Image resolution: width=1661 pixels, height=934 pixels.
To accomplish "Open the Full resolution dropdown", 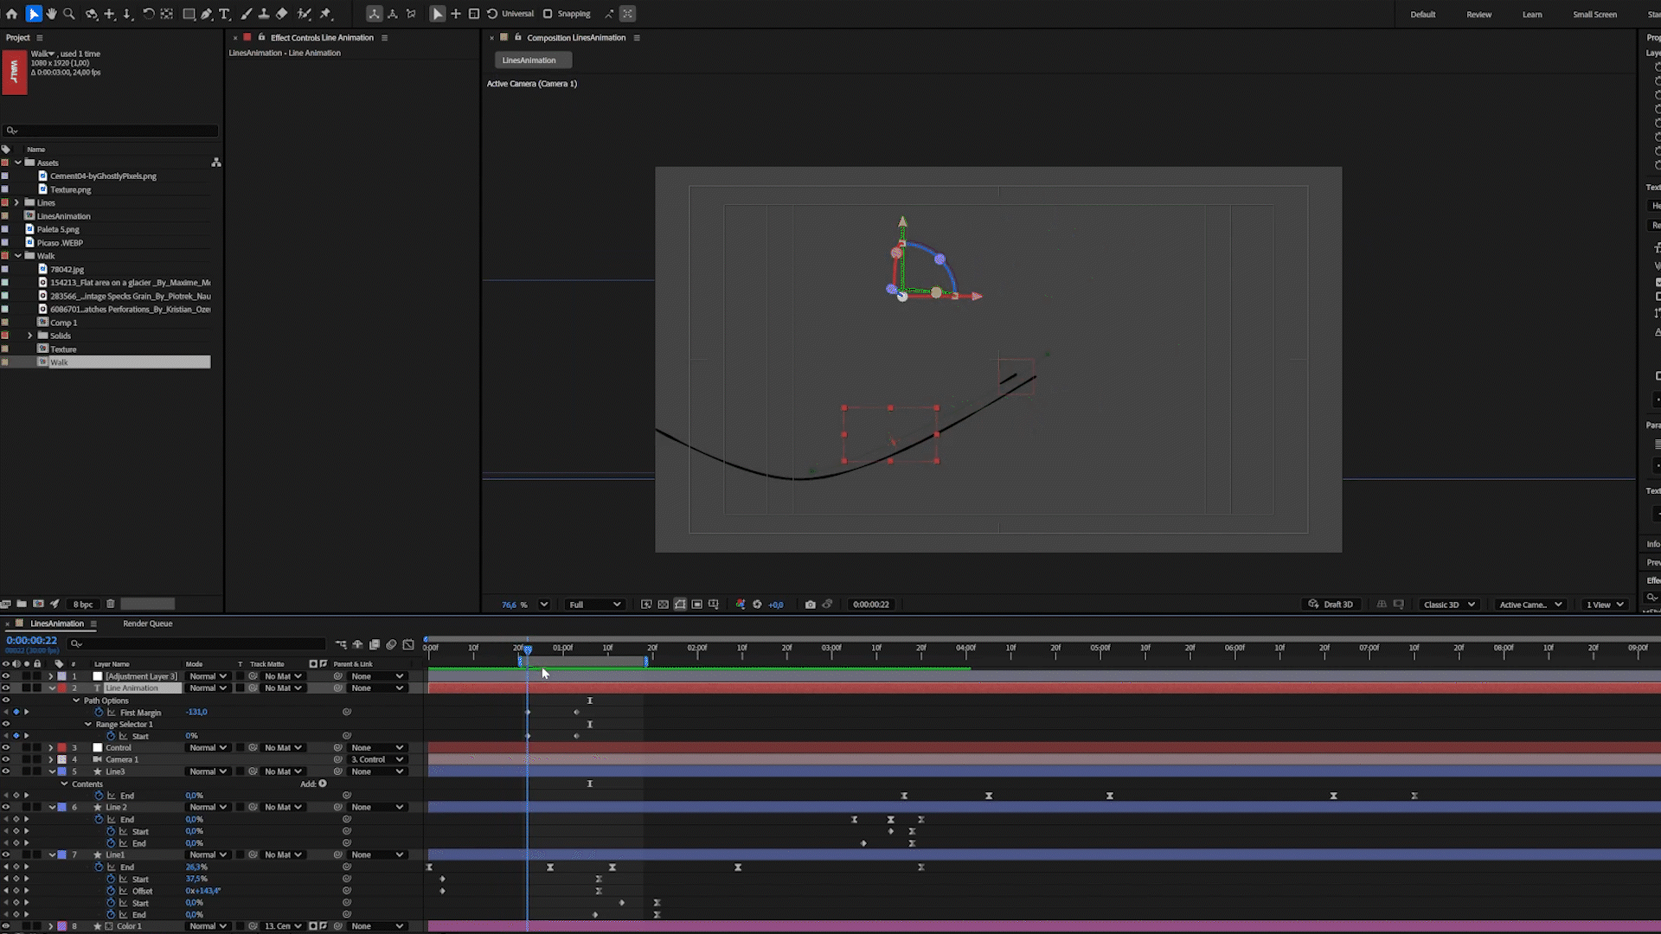I will click(594, 605).
